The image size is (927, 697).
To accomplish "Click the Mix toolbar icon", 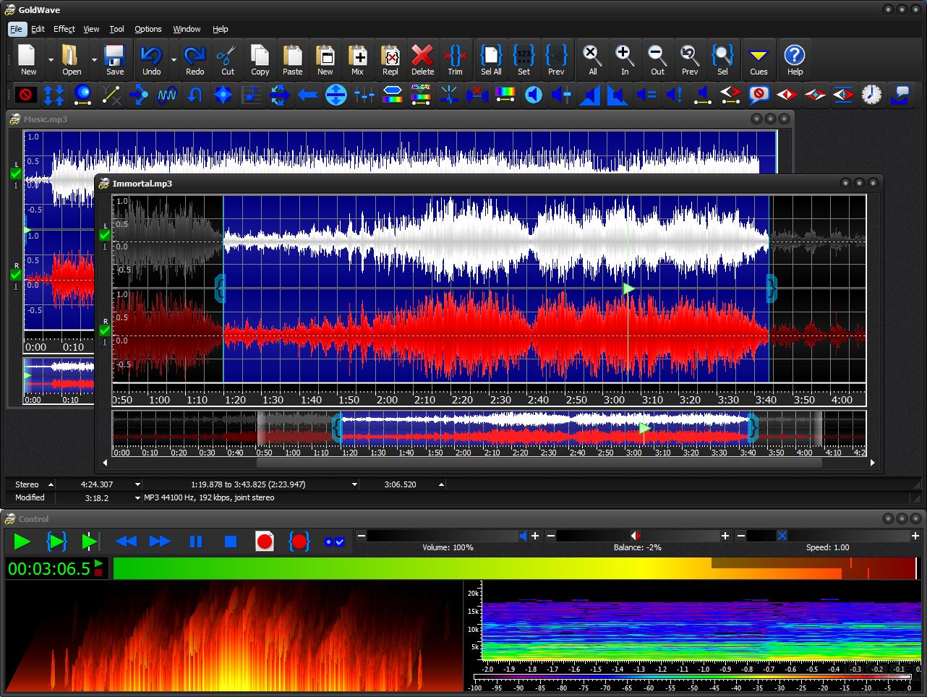I will (x=357, y=60).
